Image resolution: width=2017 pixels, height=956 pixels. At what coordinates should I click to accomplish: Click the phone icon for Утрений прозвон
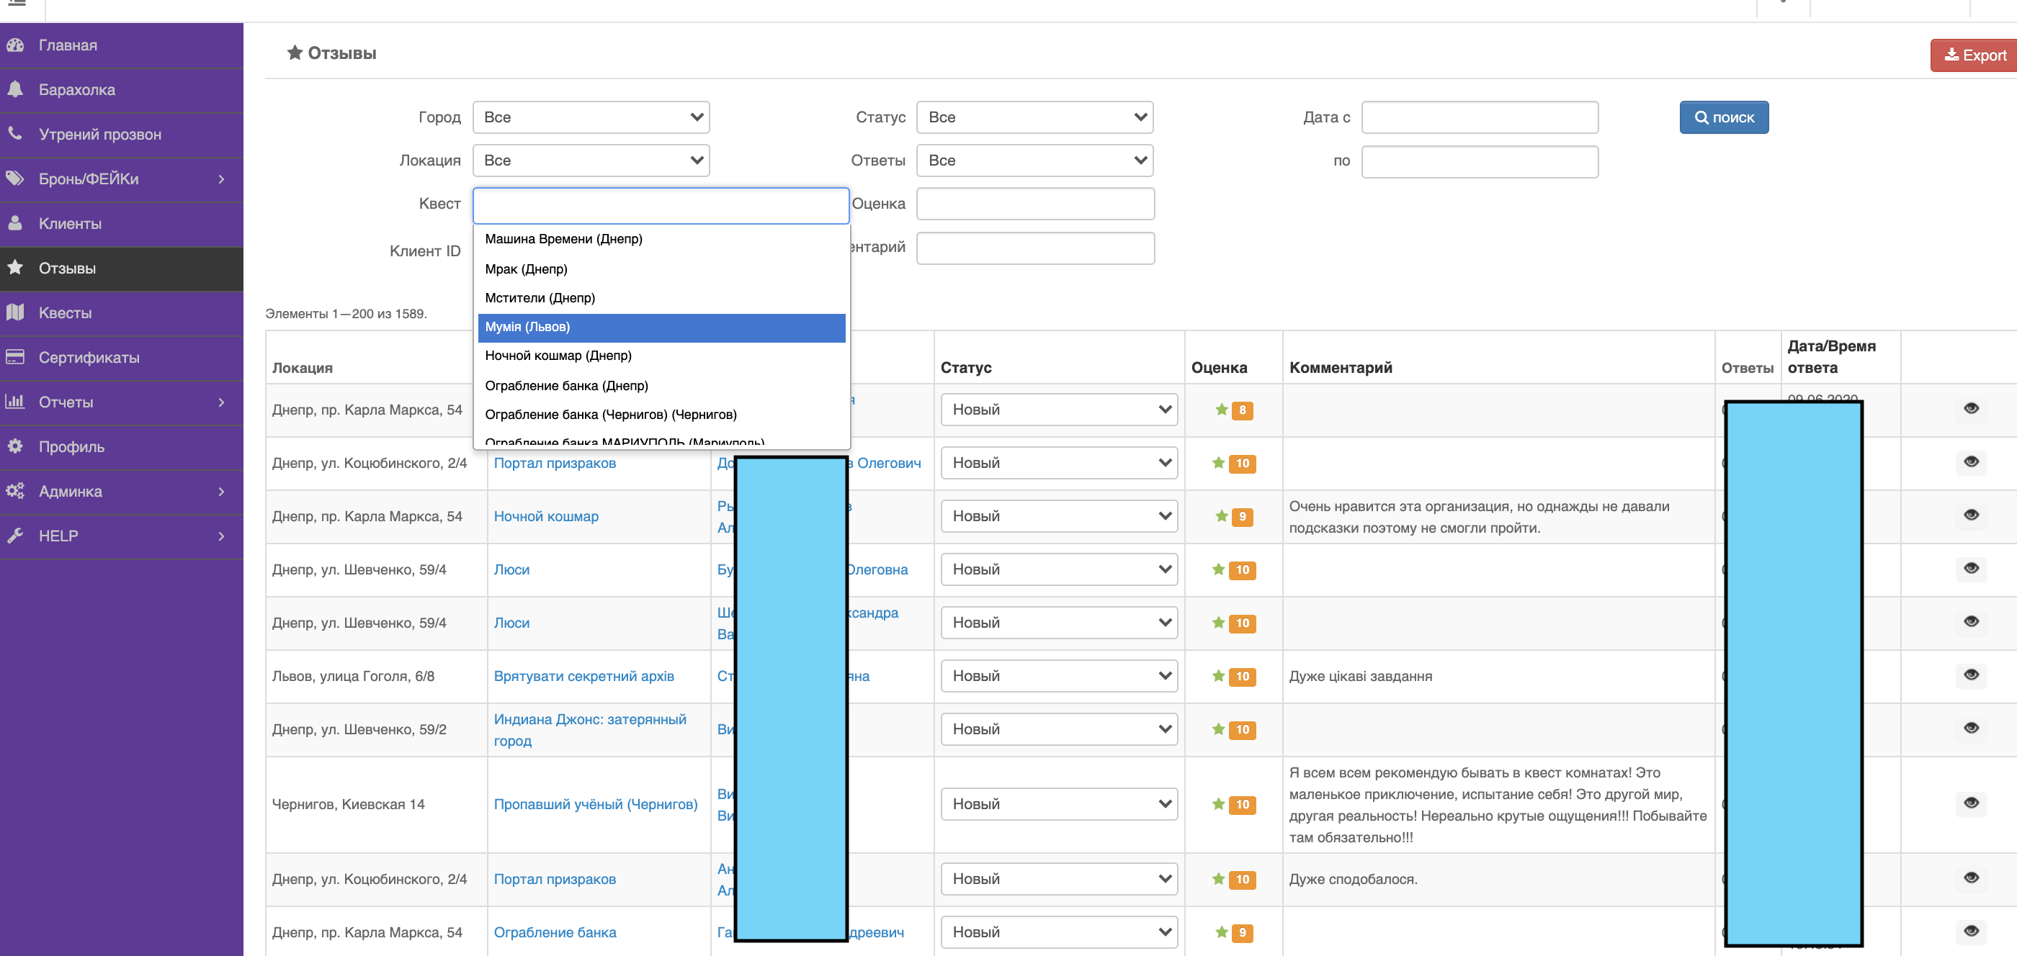click(x=15, y=134)
